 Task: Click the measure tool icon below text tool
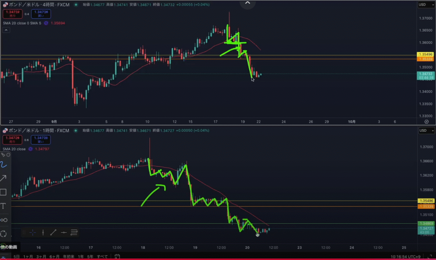(4, 220)
